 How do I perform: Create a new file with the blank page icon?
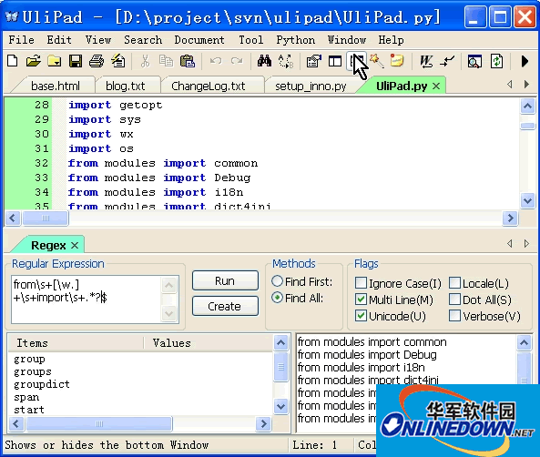click(13, 61)
